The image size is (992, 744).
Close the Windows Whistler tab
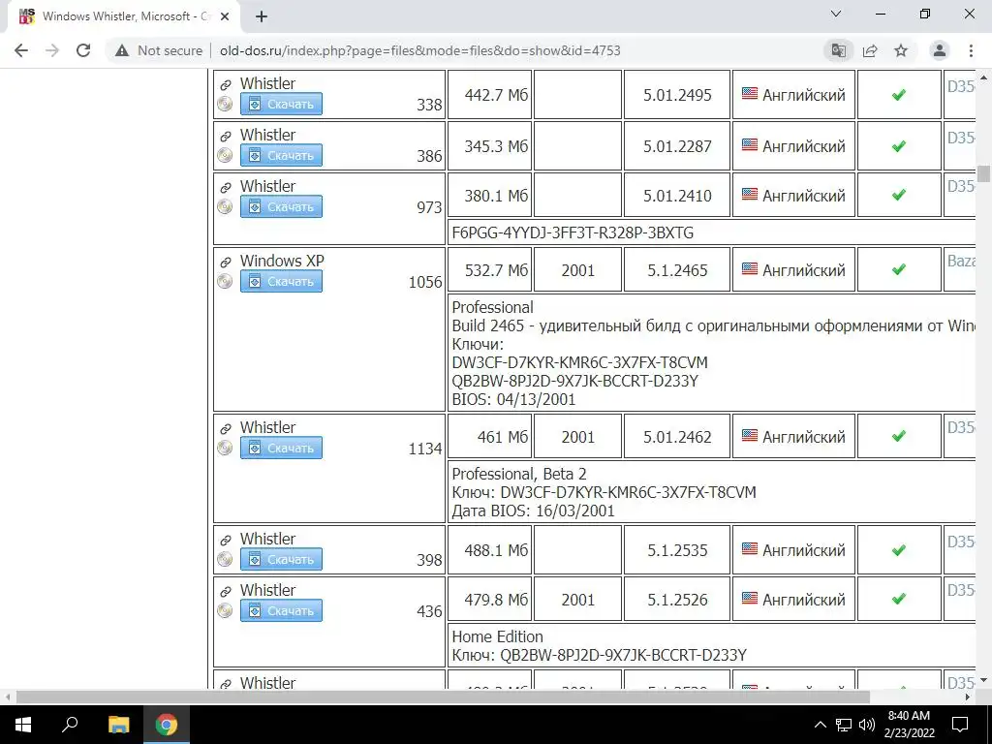click(x=225, y=16)
